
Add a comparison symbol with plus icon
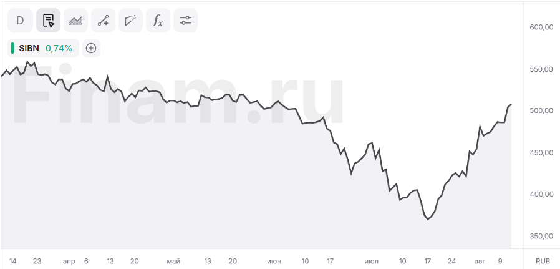tap(92, 48)
